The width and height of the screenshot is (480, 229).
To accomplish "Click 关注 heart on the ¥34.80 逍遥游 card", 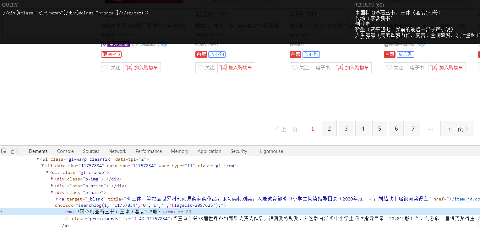I will tap(301, 68).
